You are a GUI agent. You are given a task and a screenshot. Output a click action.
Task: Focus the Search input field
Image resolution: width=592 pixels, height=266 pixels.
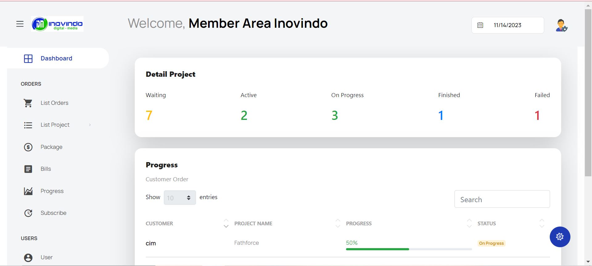502,199
